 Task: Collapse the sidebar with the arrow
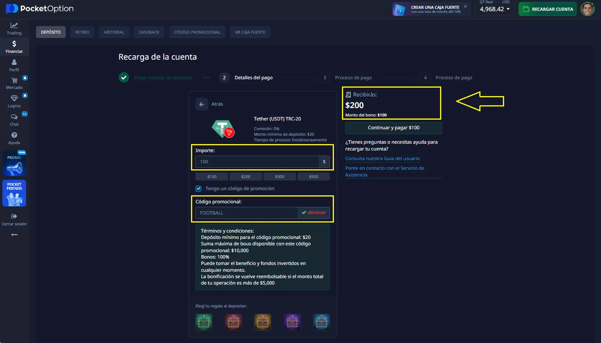coord(14,235)
